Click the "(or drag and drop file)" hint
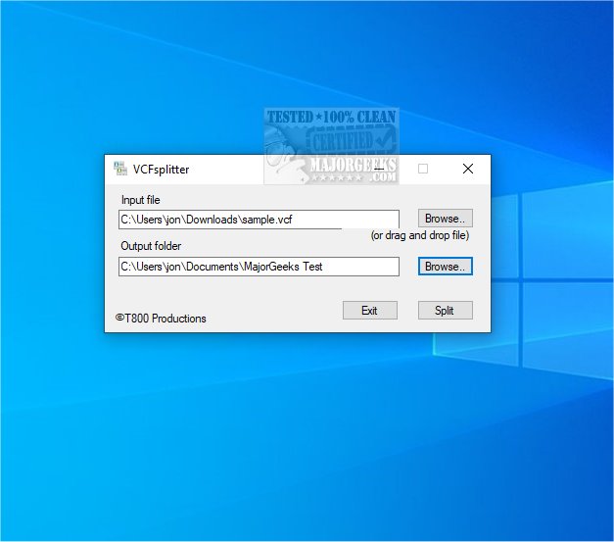Screen dimensions: 614x542 [420, 235]
